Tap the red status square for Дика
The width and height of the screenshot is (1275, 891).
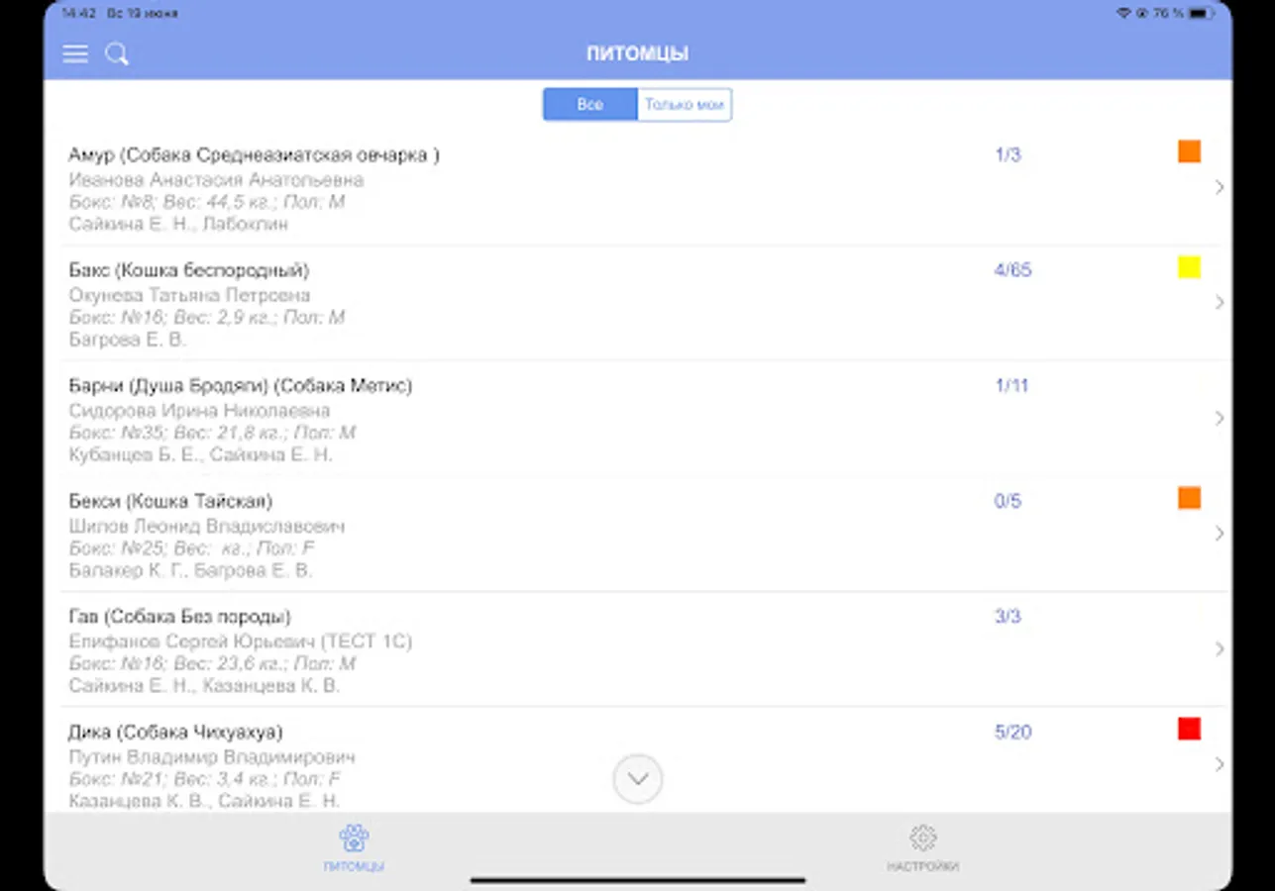(x=1190, y=729)
